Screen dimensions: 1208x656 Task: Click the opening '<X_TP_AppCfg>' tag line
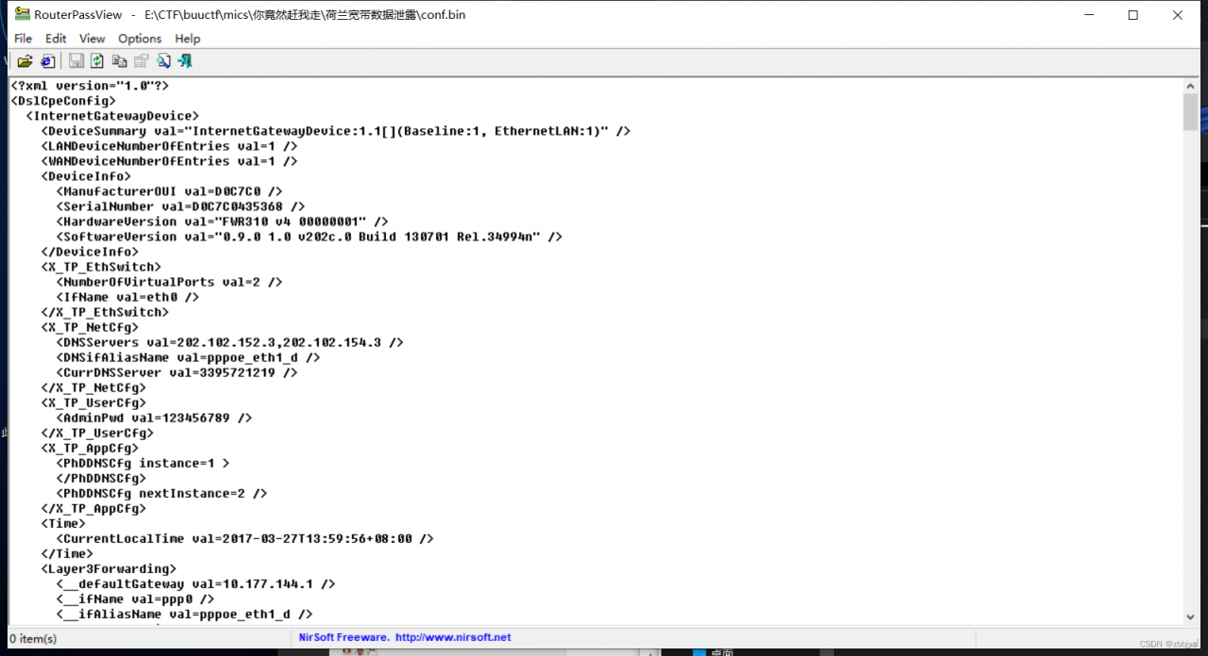point(90,448)
